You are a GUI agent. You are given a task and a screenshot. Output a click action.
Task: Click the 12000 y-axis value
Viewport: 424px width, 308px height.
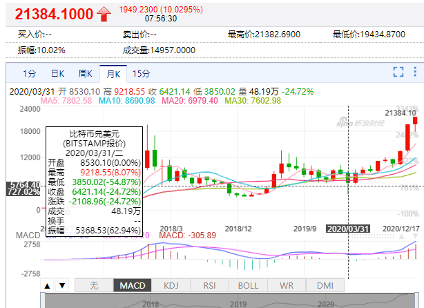click(x=30, y=157)
